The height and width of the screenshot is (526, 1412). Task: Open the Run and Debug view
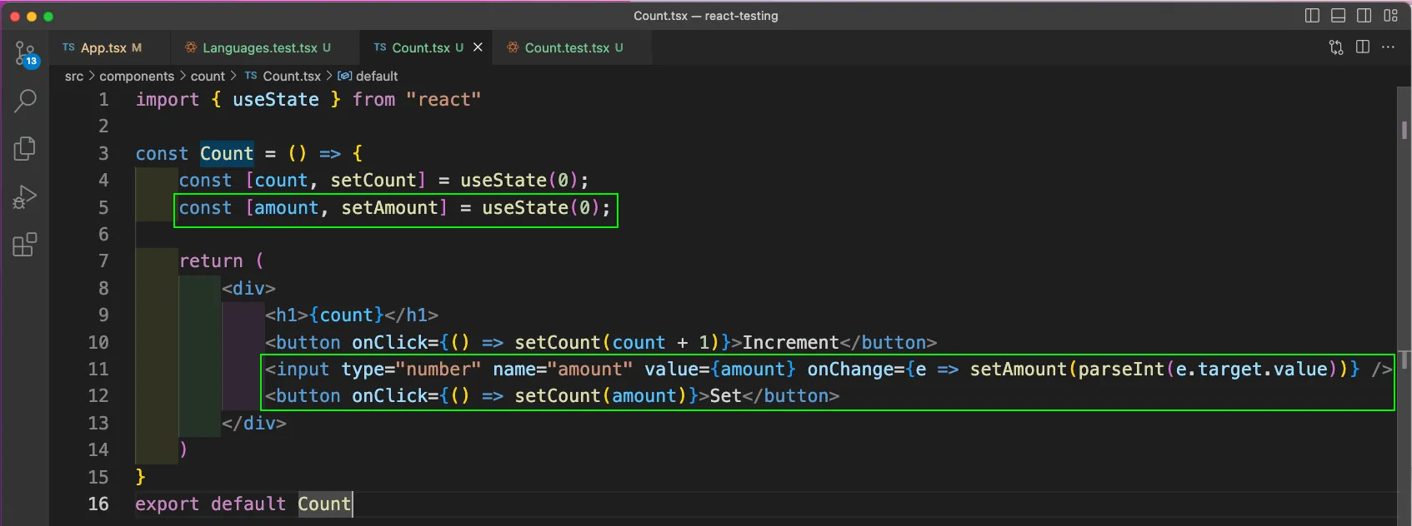click(x=25, y=197)
